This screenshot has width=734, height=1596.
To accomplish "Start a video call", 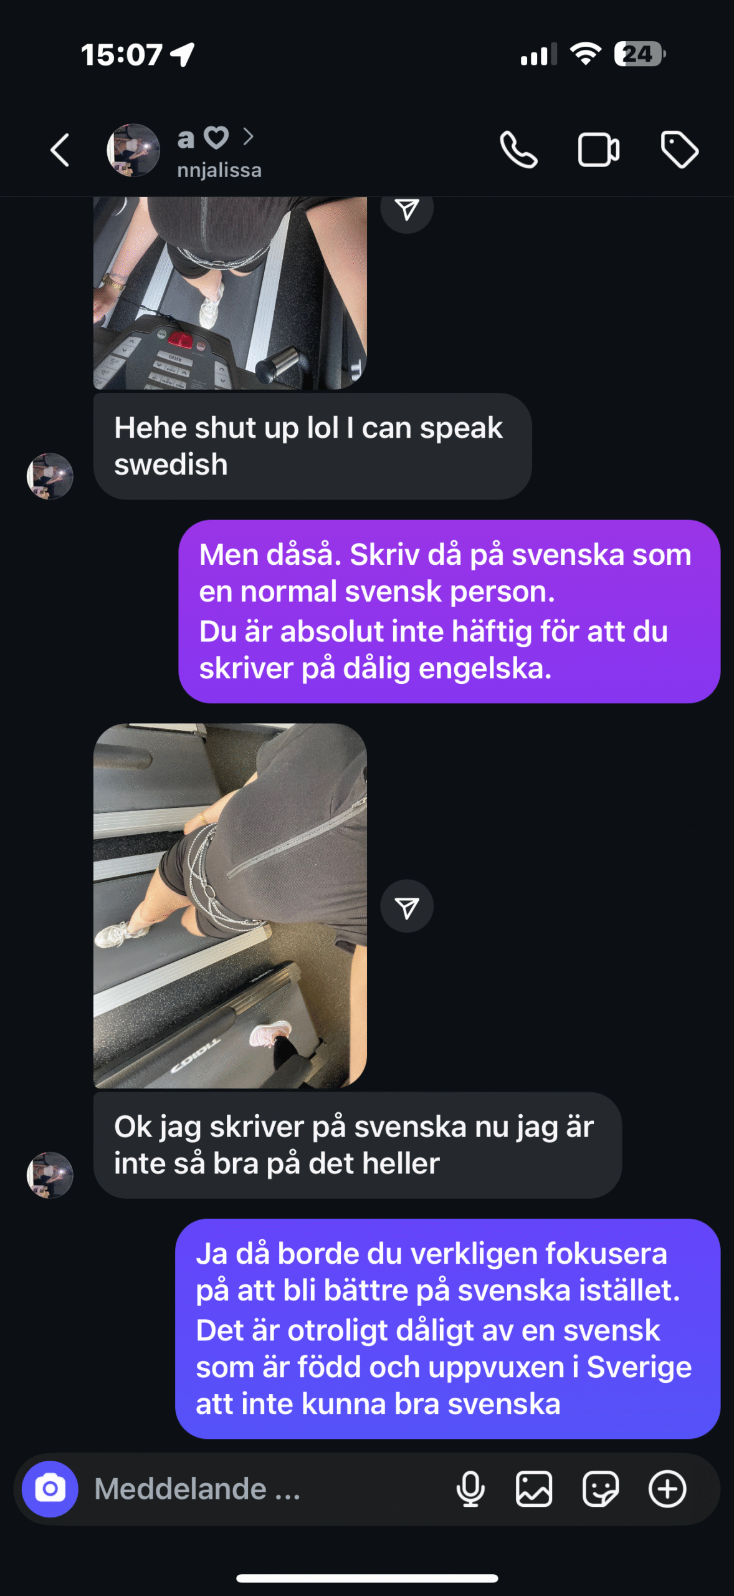I will [x=599, y=150].
